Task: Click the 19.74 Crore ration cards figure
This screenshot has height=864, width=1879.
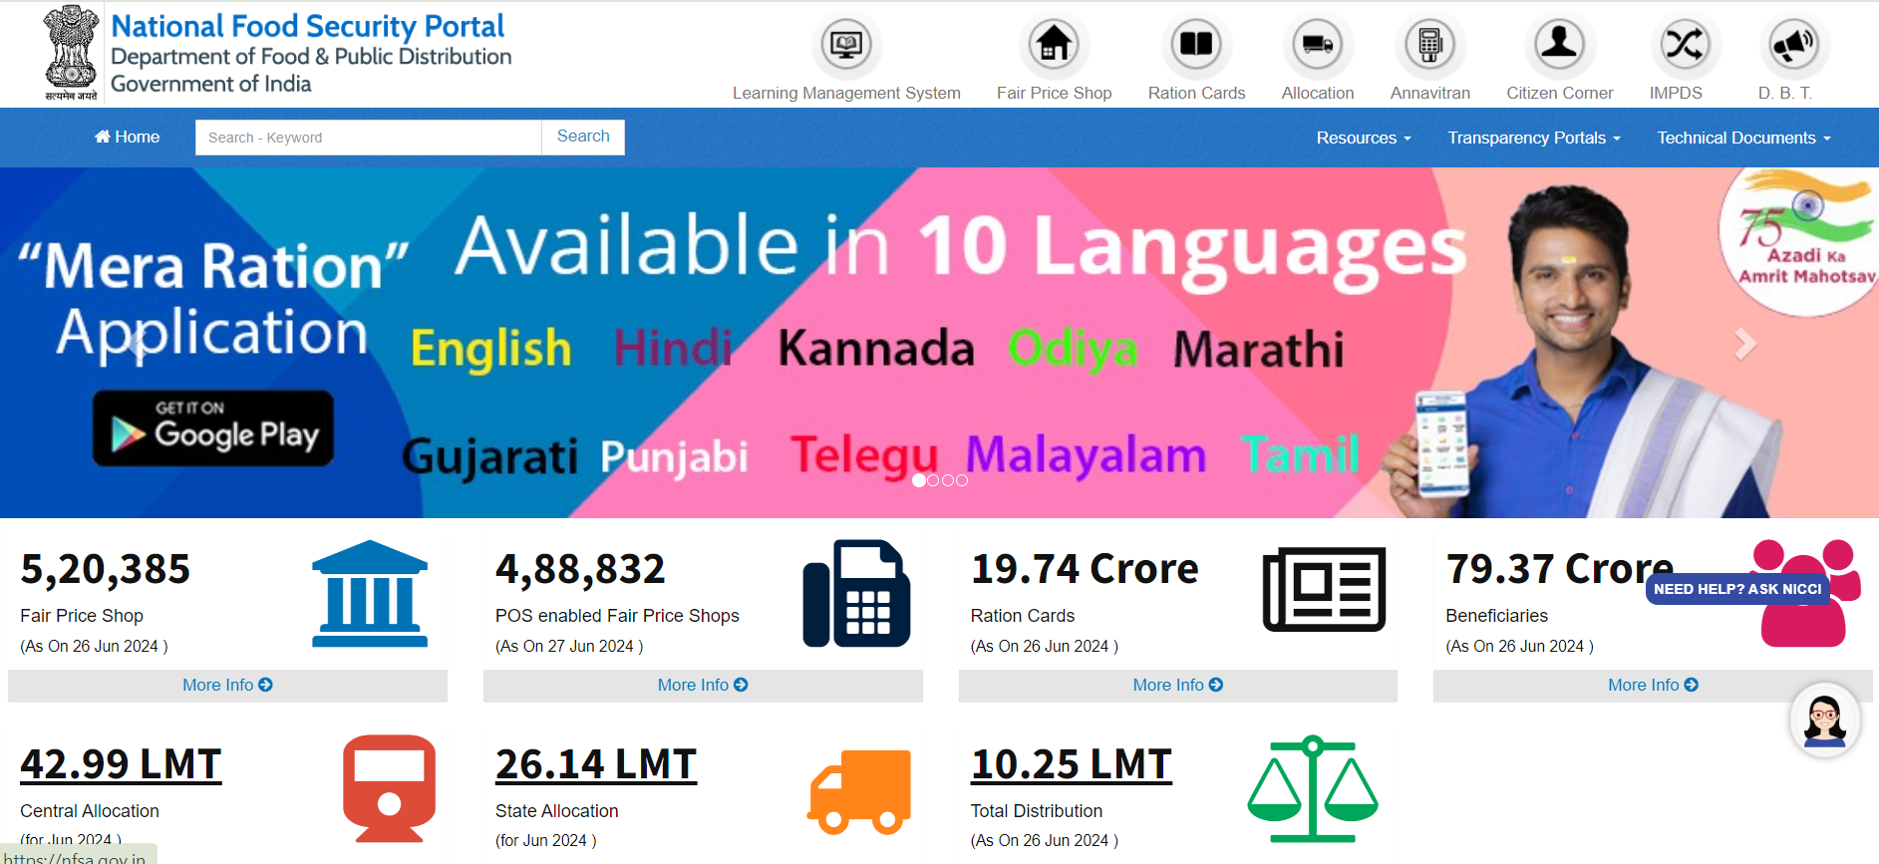Action: pyautogui.click(x=1085, y=569)
